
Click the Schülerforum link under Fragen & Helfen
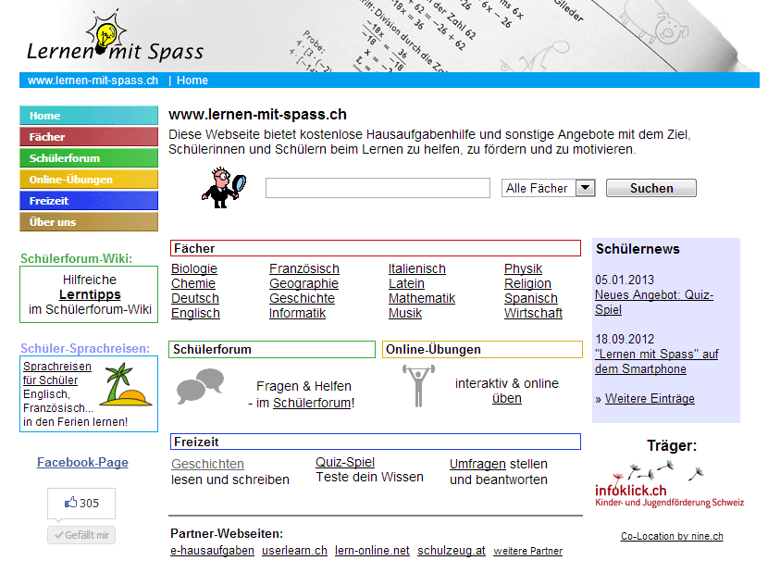click(x=312, y=403)
